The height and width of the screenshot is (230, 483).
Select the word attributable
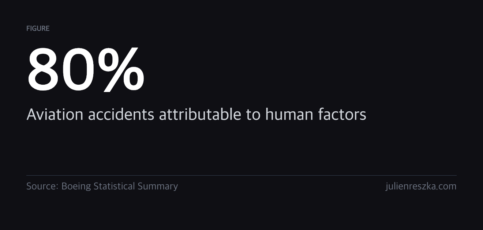(x=200, y=115)
